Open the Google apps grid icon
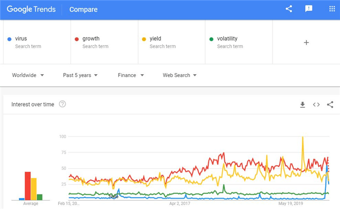340x209 pixels. pos(332,9)
